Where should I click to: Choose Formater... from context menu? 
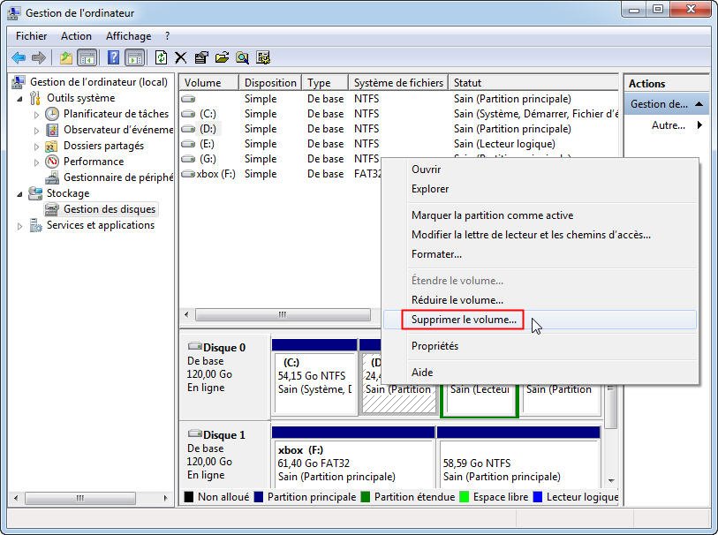540,254
